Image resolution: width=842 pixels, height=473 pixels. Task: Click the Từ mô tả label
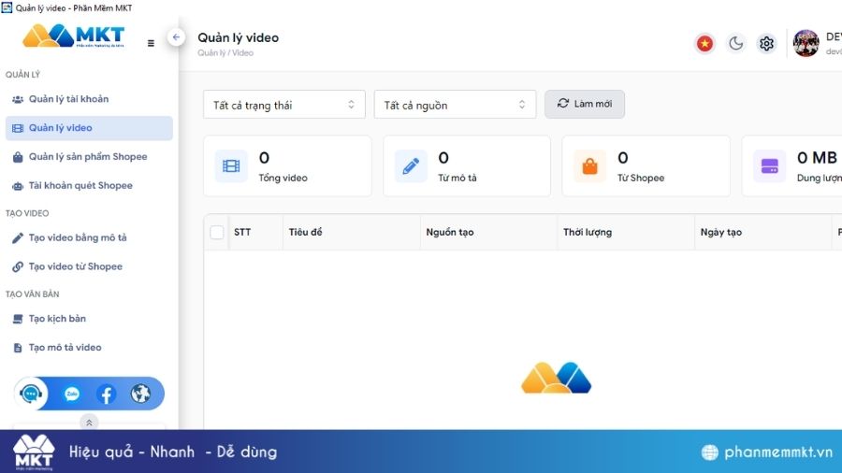point(457,178)
